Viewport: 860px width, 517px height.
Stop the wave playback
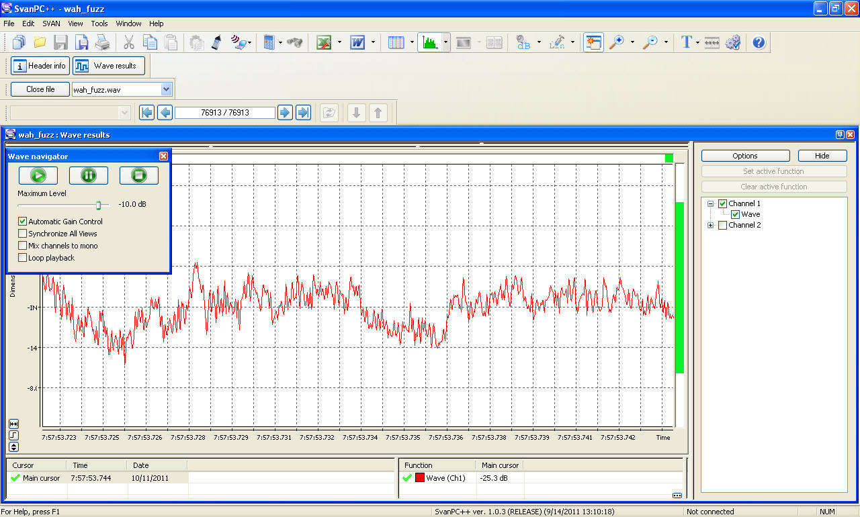139,176
